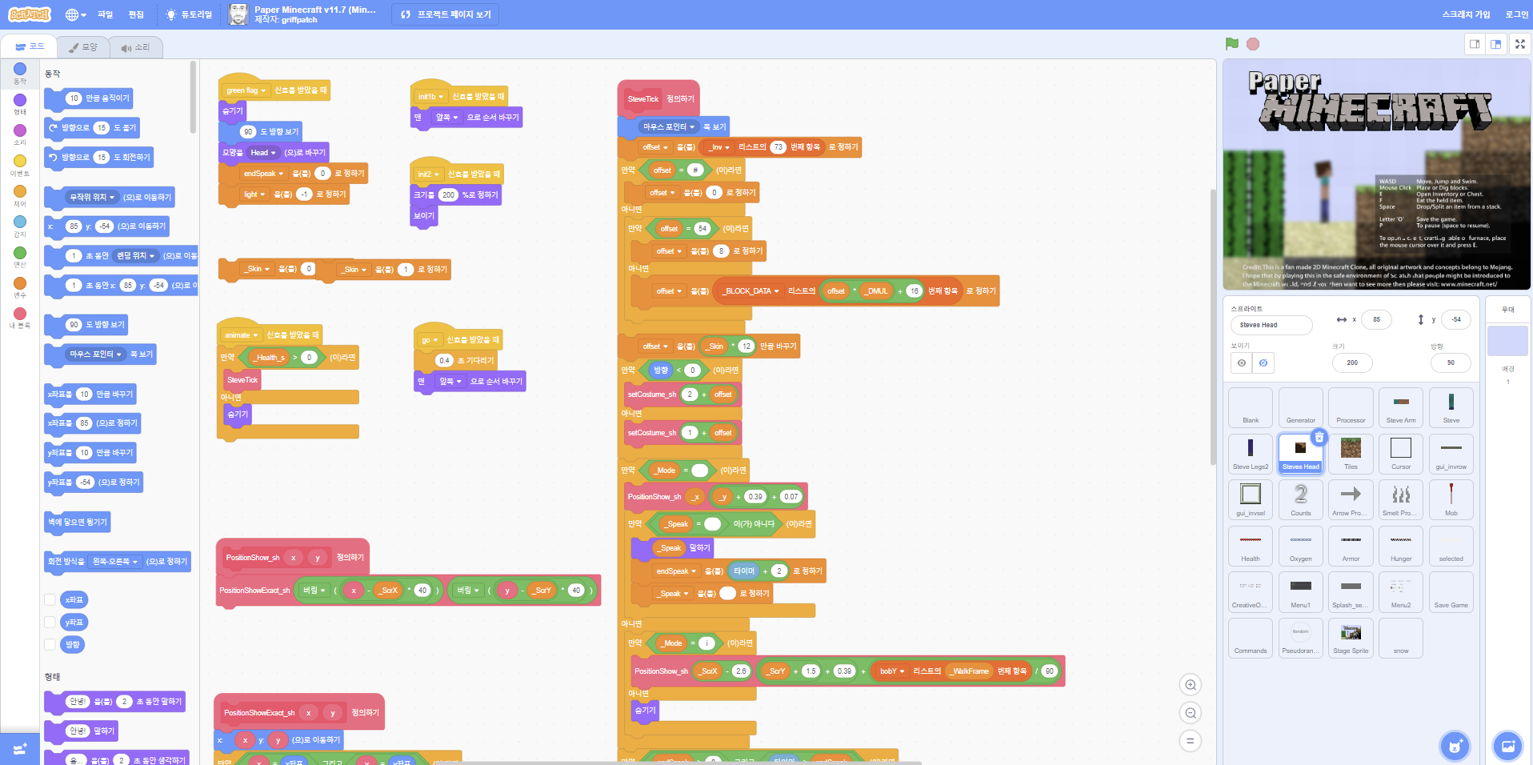The width and height of the screenshot is (1533, 765).
Task: Select the Mob sprite
Action: point(1451,500)
